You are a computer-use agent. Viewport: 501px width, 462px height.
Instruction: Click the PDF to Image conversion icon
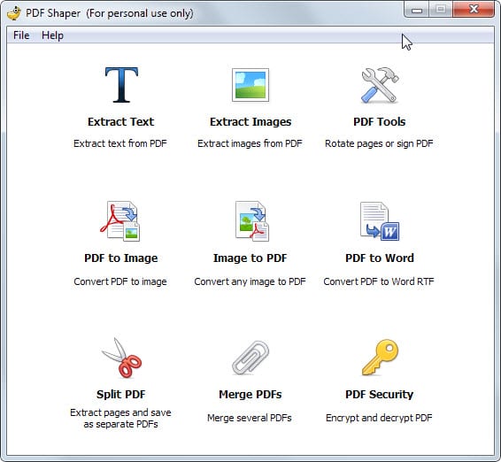click(120, 221)
